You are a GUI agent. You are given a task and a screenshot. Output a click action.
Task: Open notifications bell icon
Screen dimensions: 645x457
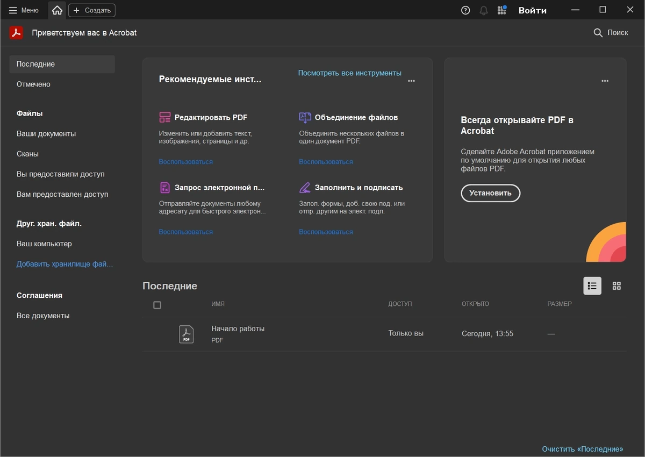(x=484, y=10)
